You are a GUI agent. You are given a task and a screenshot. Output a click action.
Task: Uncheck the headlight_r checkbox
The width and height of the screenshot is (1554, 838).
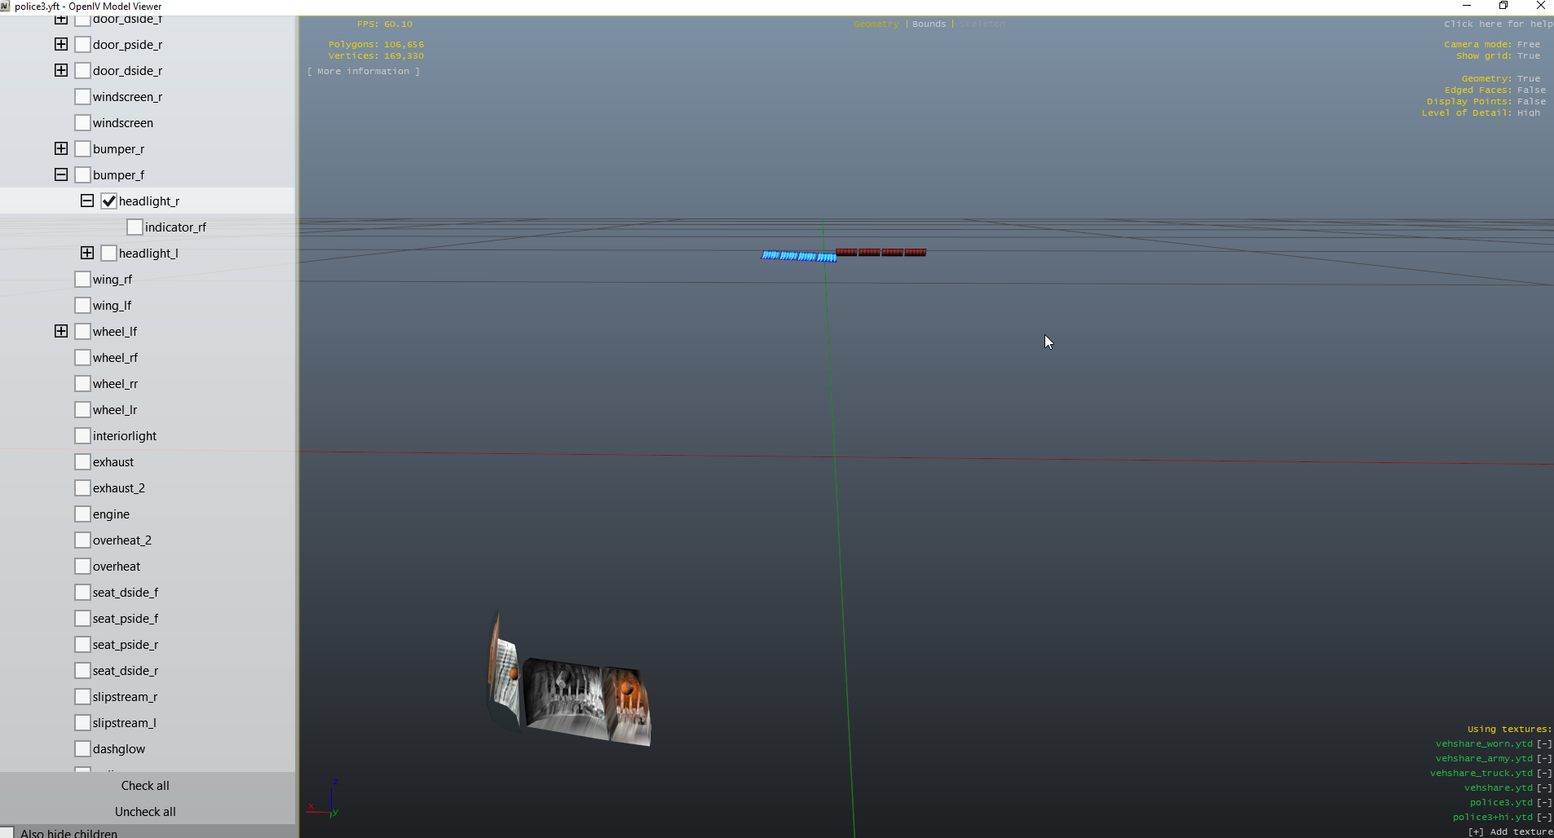click(108, 201)
